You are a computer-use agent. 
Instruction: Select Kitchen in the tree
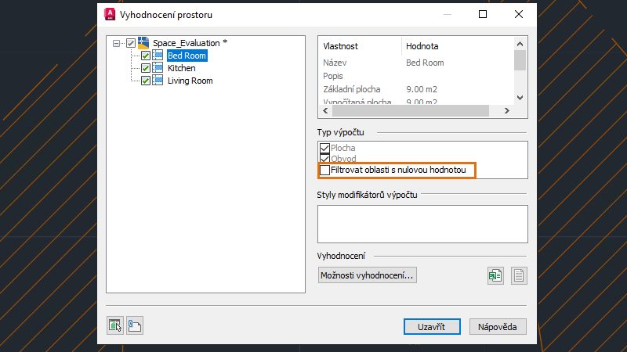[182, 68]
